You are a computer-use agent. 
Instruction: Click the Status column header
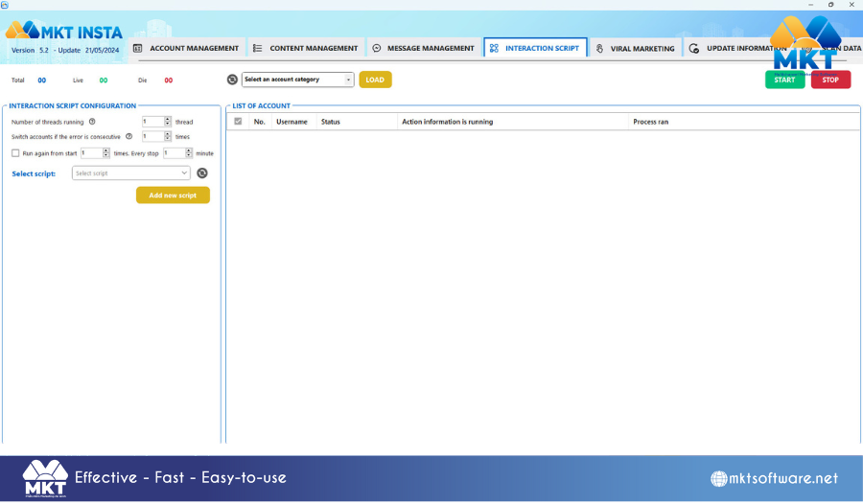357,122
